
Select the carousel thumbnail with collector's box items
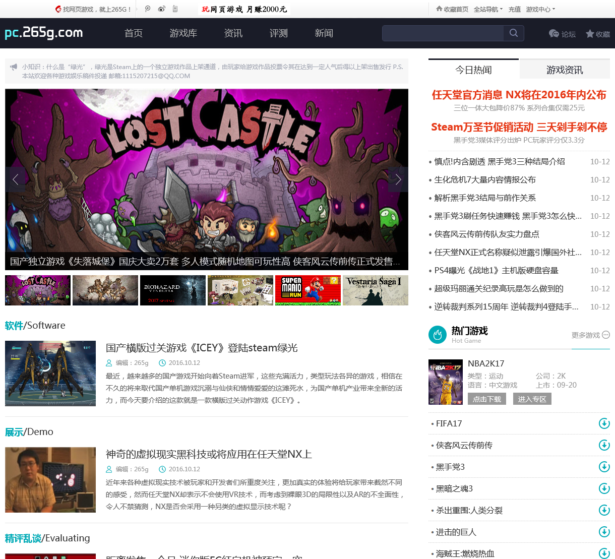point(240,290)
